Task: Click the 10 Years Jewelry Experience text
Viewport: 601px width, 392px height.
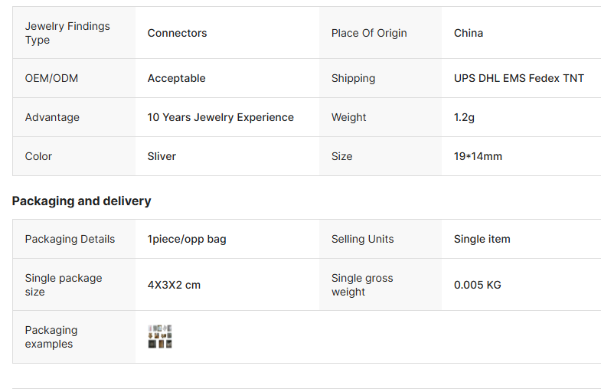Action: coord(220,117)
